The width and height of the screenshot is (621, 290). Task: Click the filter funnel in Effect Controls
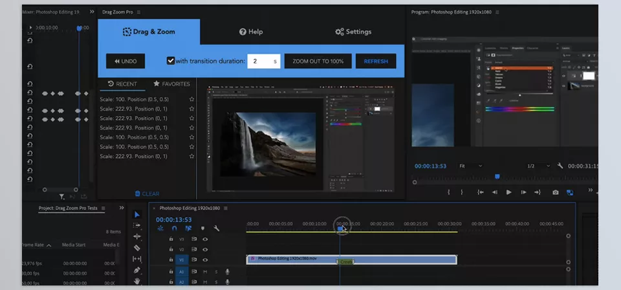point(62,197)
